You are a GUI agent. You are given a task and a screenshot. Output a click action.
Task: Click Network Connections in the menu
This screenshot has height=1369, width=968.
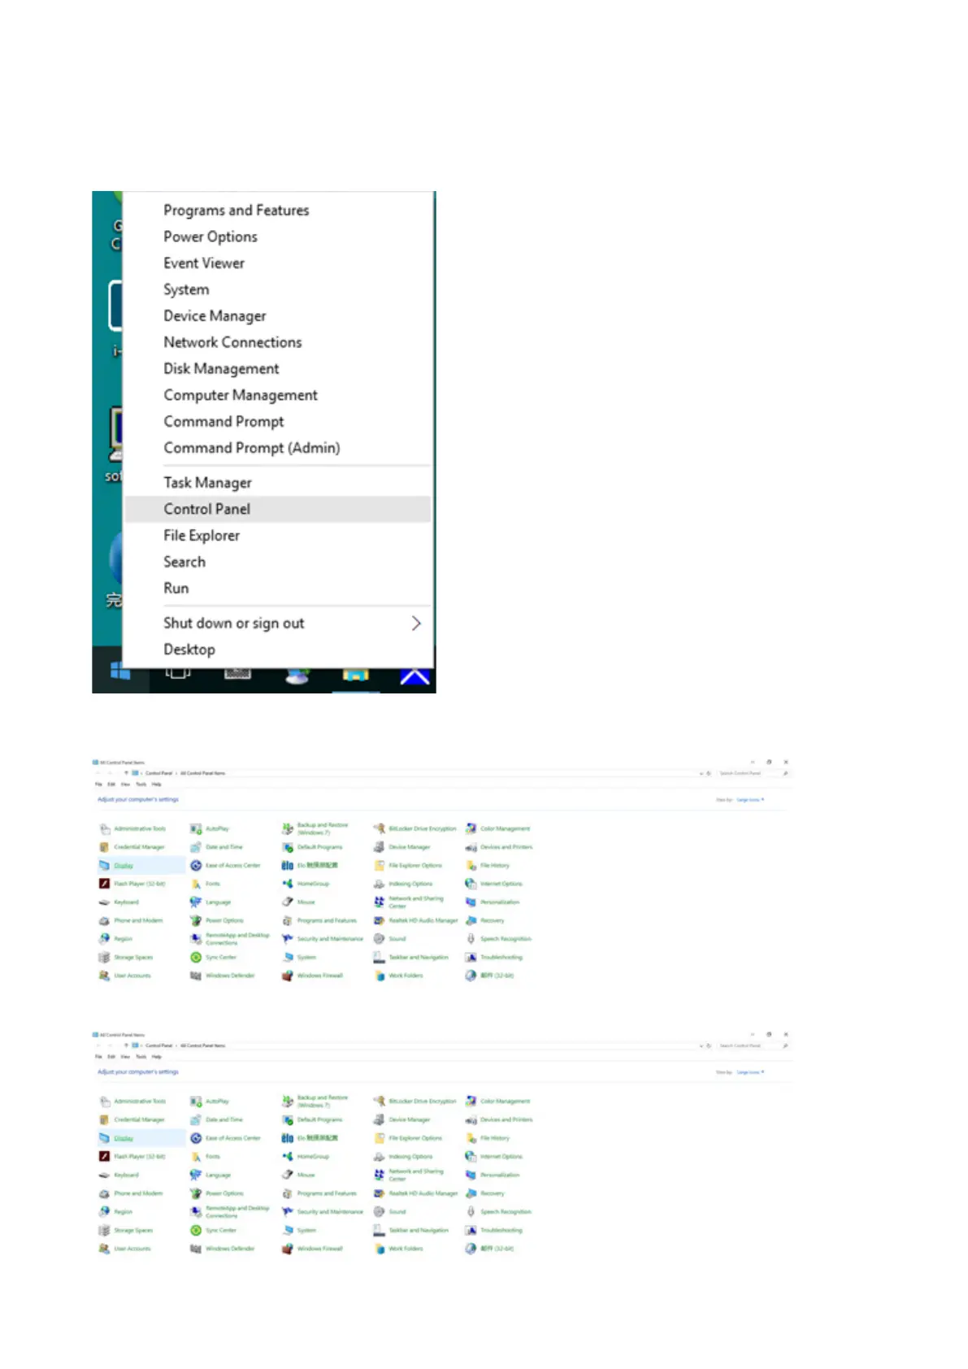click(x=232, y=342)
